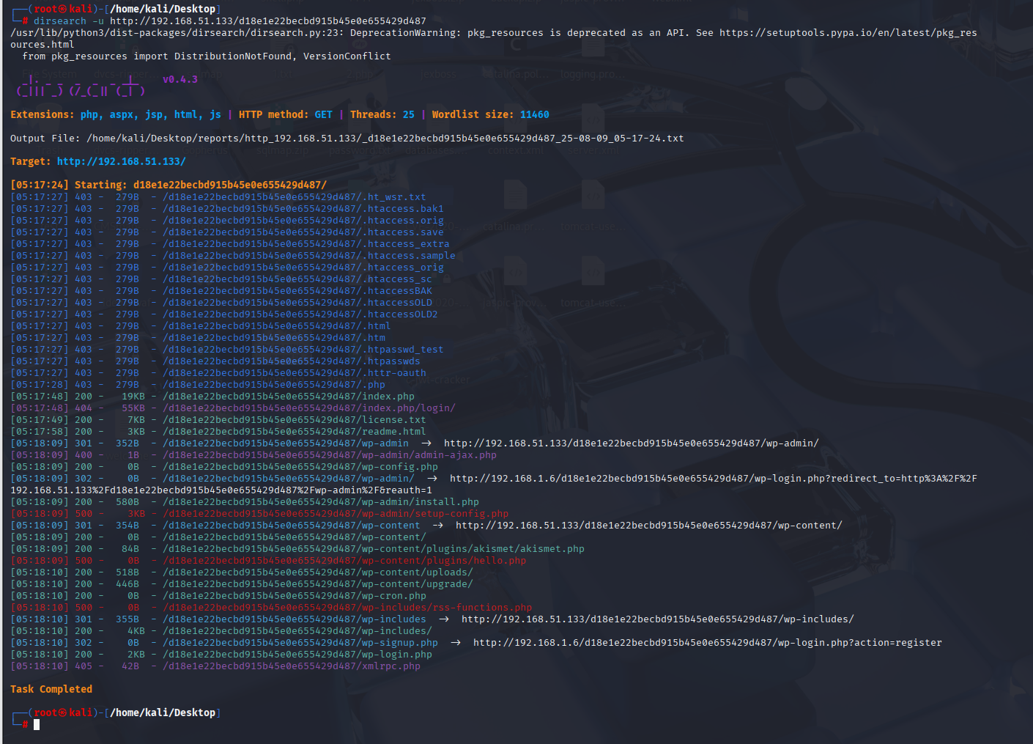
Task: Select the plugins/hello.php 500 result
Action: point(268,560)
